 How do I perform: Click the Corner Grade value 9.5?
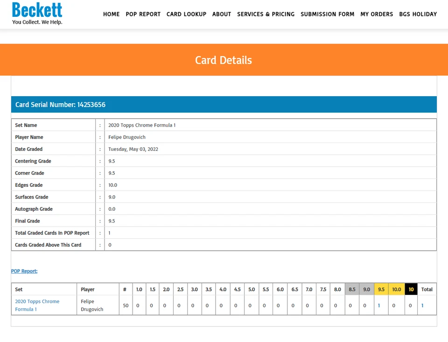(x=112, y=173)
